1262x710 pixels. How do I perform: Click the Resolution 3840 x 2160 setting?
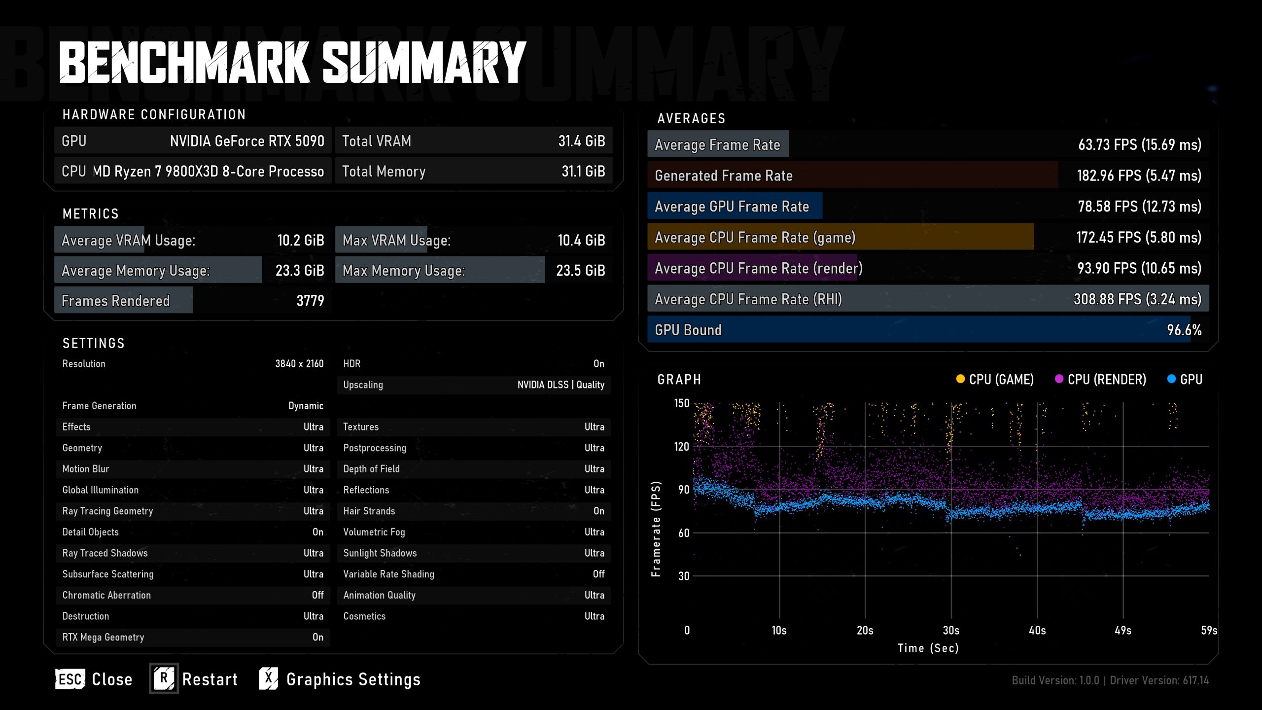click(x=193, y=364)
